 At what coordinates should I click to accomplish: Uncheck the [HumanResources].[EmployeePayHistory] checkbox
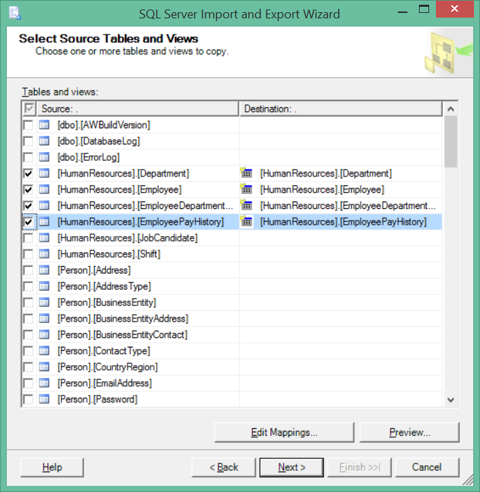28,222
